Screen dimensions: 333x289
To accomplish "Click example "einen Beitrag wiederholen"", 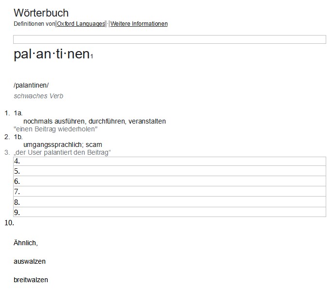I will coord(55,129).
